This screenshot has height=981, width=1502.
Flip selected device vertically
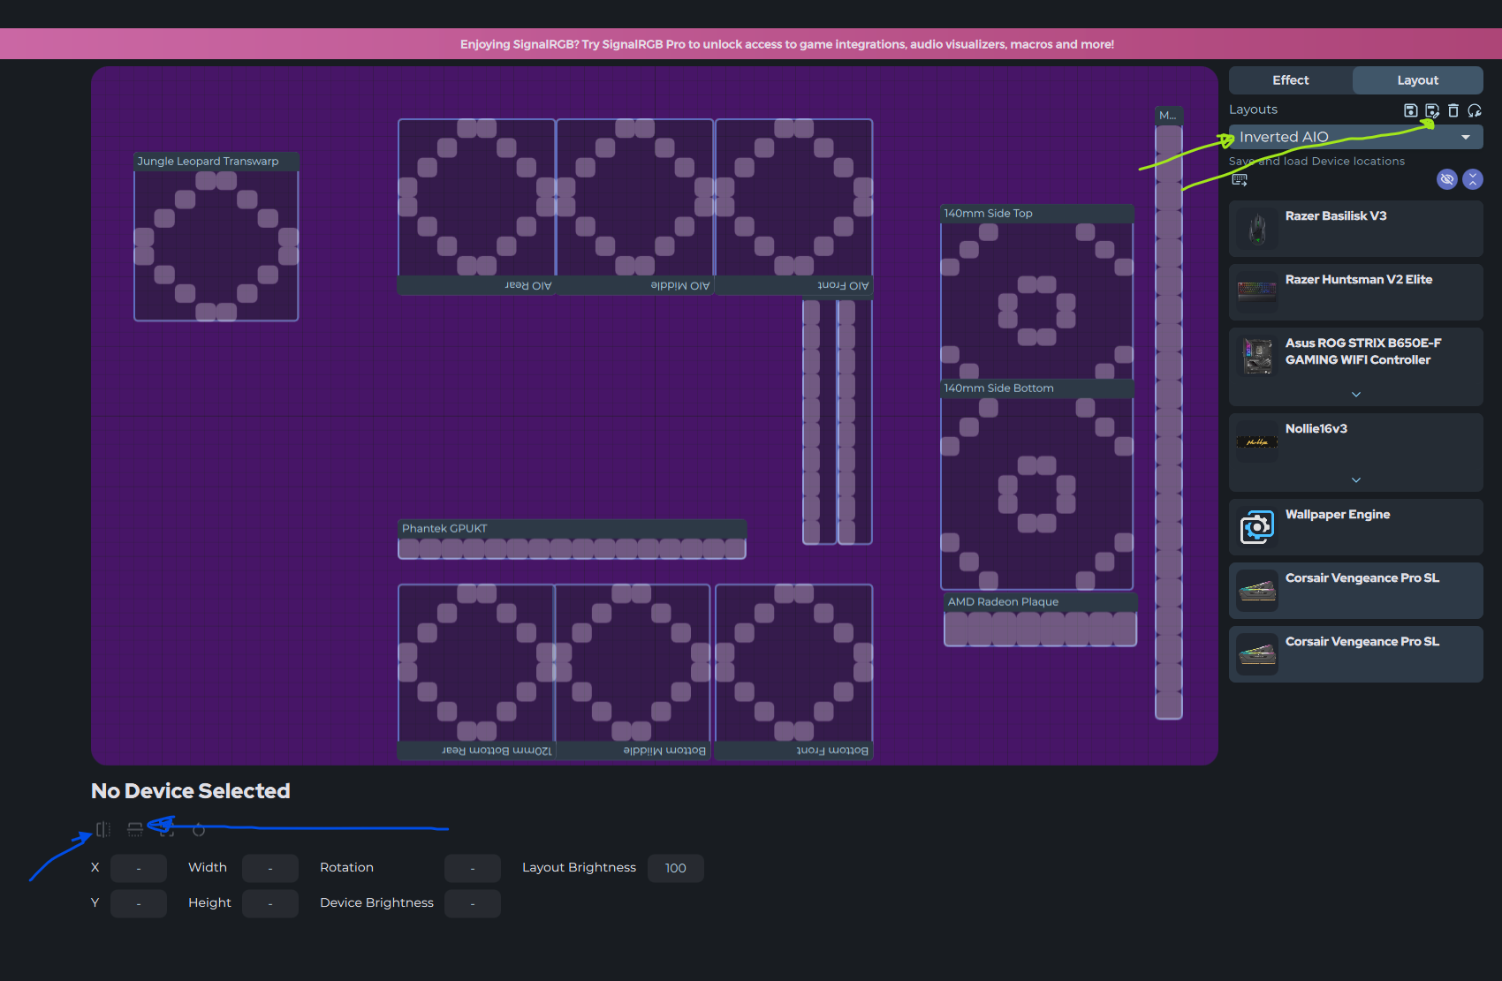click(x=135, y=829)
